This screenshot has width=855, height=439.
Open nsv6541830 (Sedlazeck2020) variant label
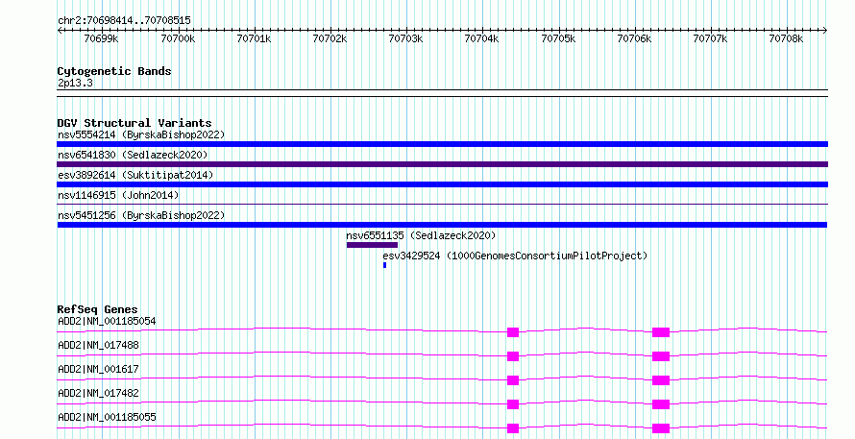[133, 155]
